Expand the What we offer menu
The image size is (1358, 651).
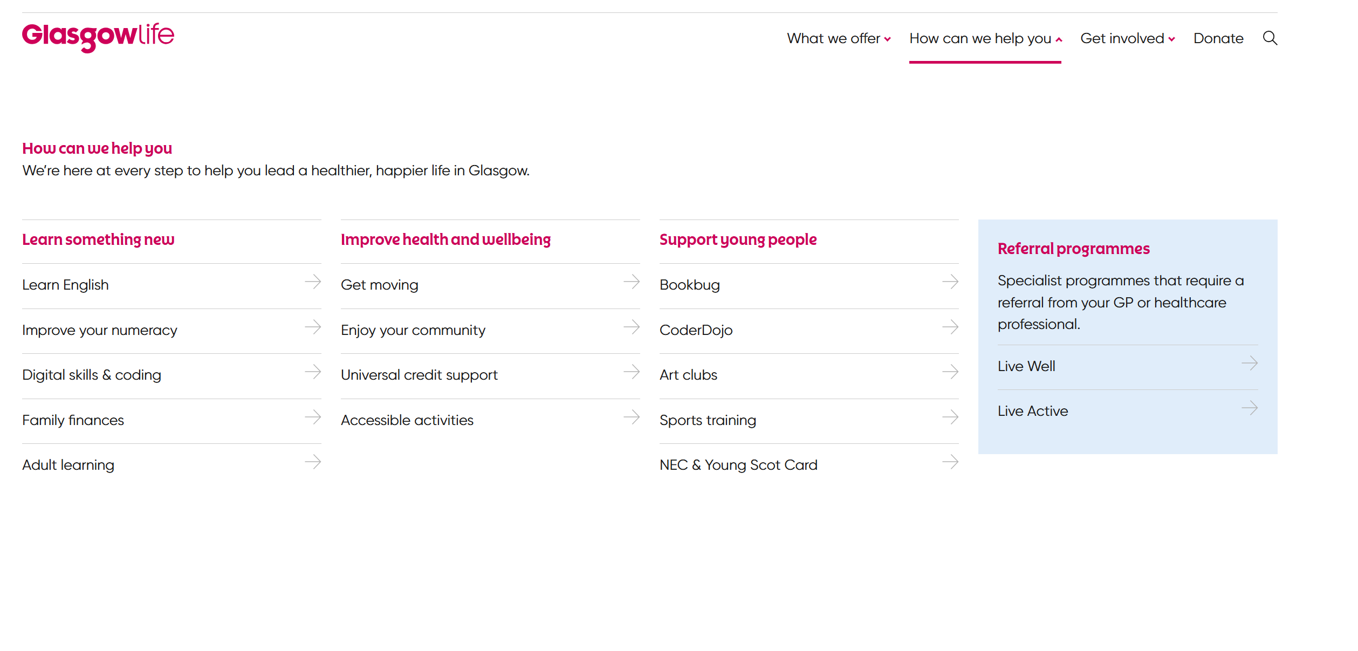coord(838,38)
